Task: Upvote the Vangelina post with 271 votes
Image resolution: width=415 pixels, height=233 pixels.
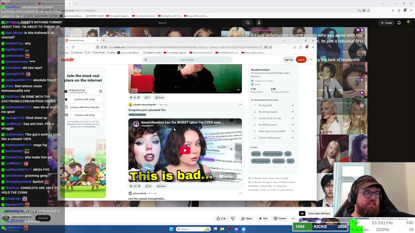Action: (x=131, y=186)
